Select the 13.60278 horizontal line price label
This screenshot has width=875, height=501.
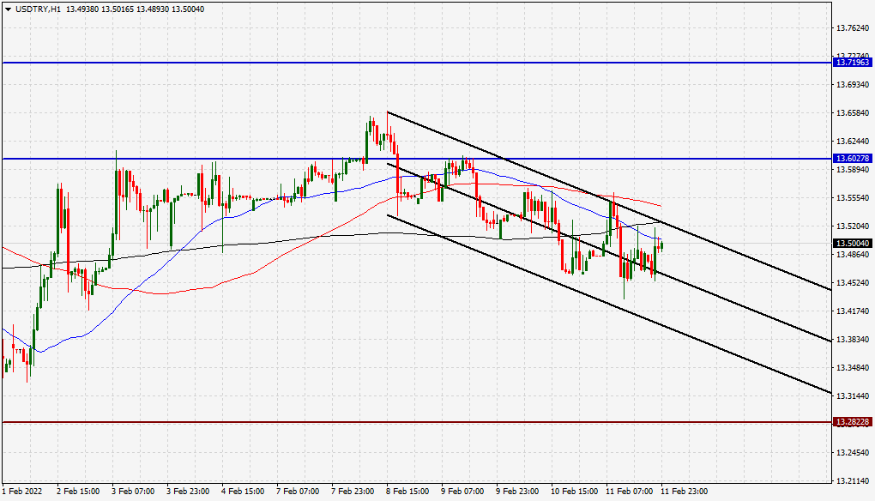(852, 159)
